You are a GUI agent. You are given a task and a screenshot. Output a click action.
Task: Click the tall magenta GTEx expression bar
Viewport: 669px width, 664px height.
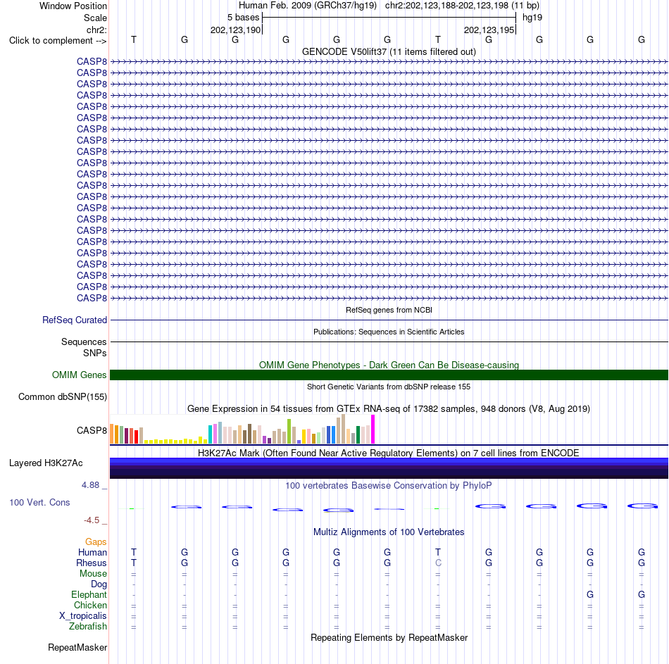tap(373, 430)
